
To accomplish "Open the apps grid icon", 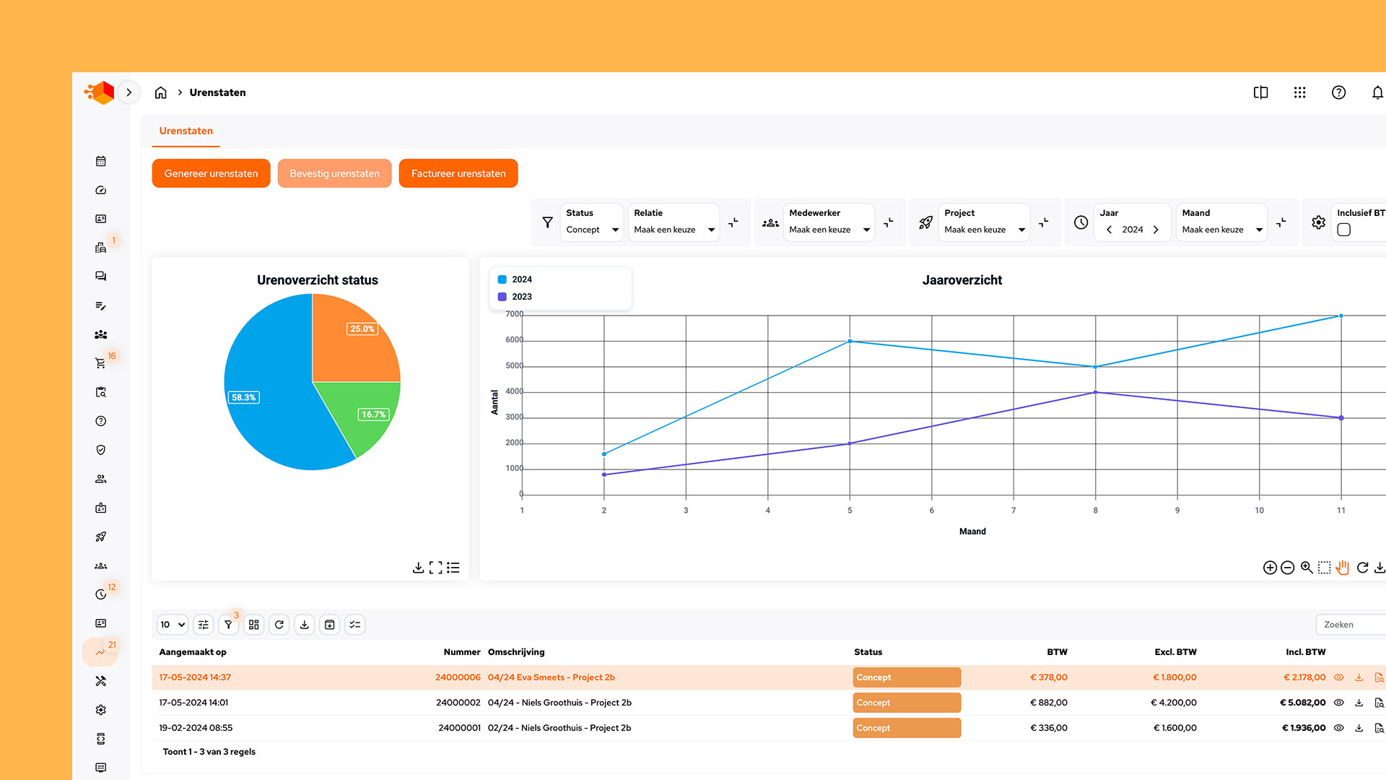I will pos(1299,92).
